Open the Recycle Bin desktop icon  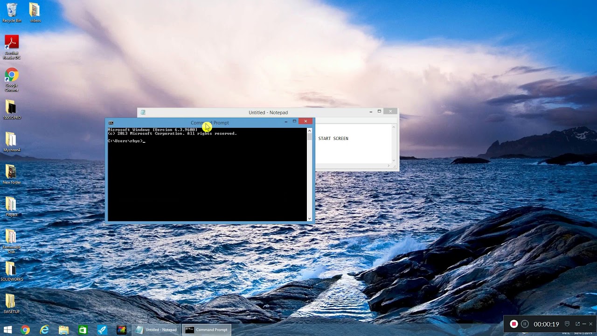tap(12, 13)
